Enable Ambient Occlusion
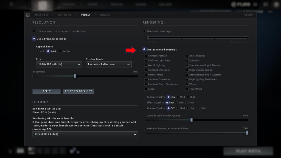 [x=146, y=70]
